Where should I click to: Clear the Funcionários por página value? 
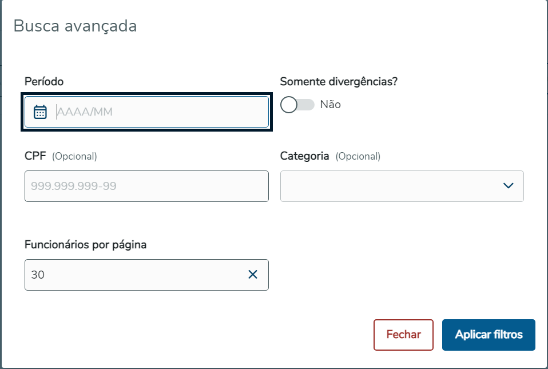(253, 275)
